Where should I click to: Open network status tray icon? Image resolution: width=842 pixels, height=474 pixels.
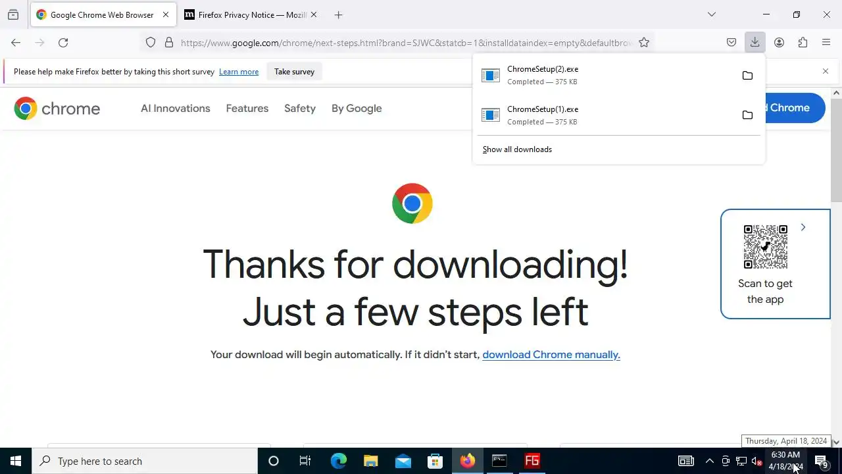pyautogui.click(x=741, y=461)
